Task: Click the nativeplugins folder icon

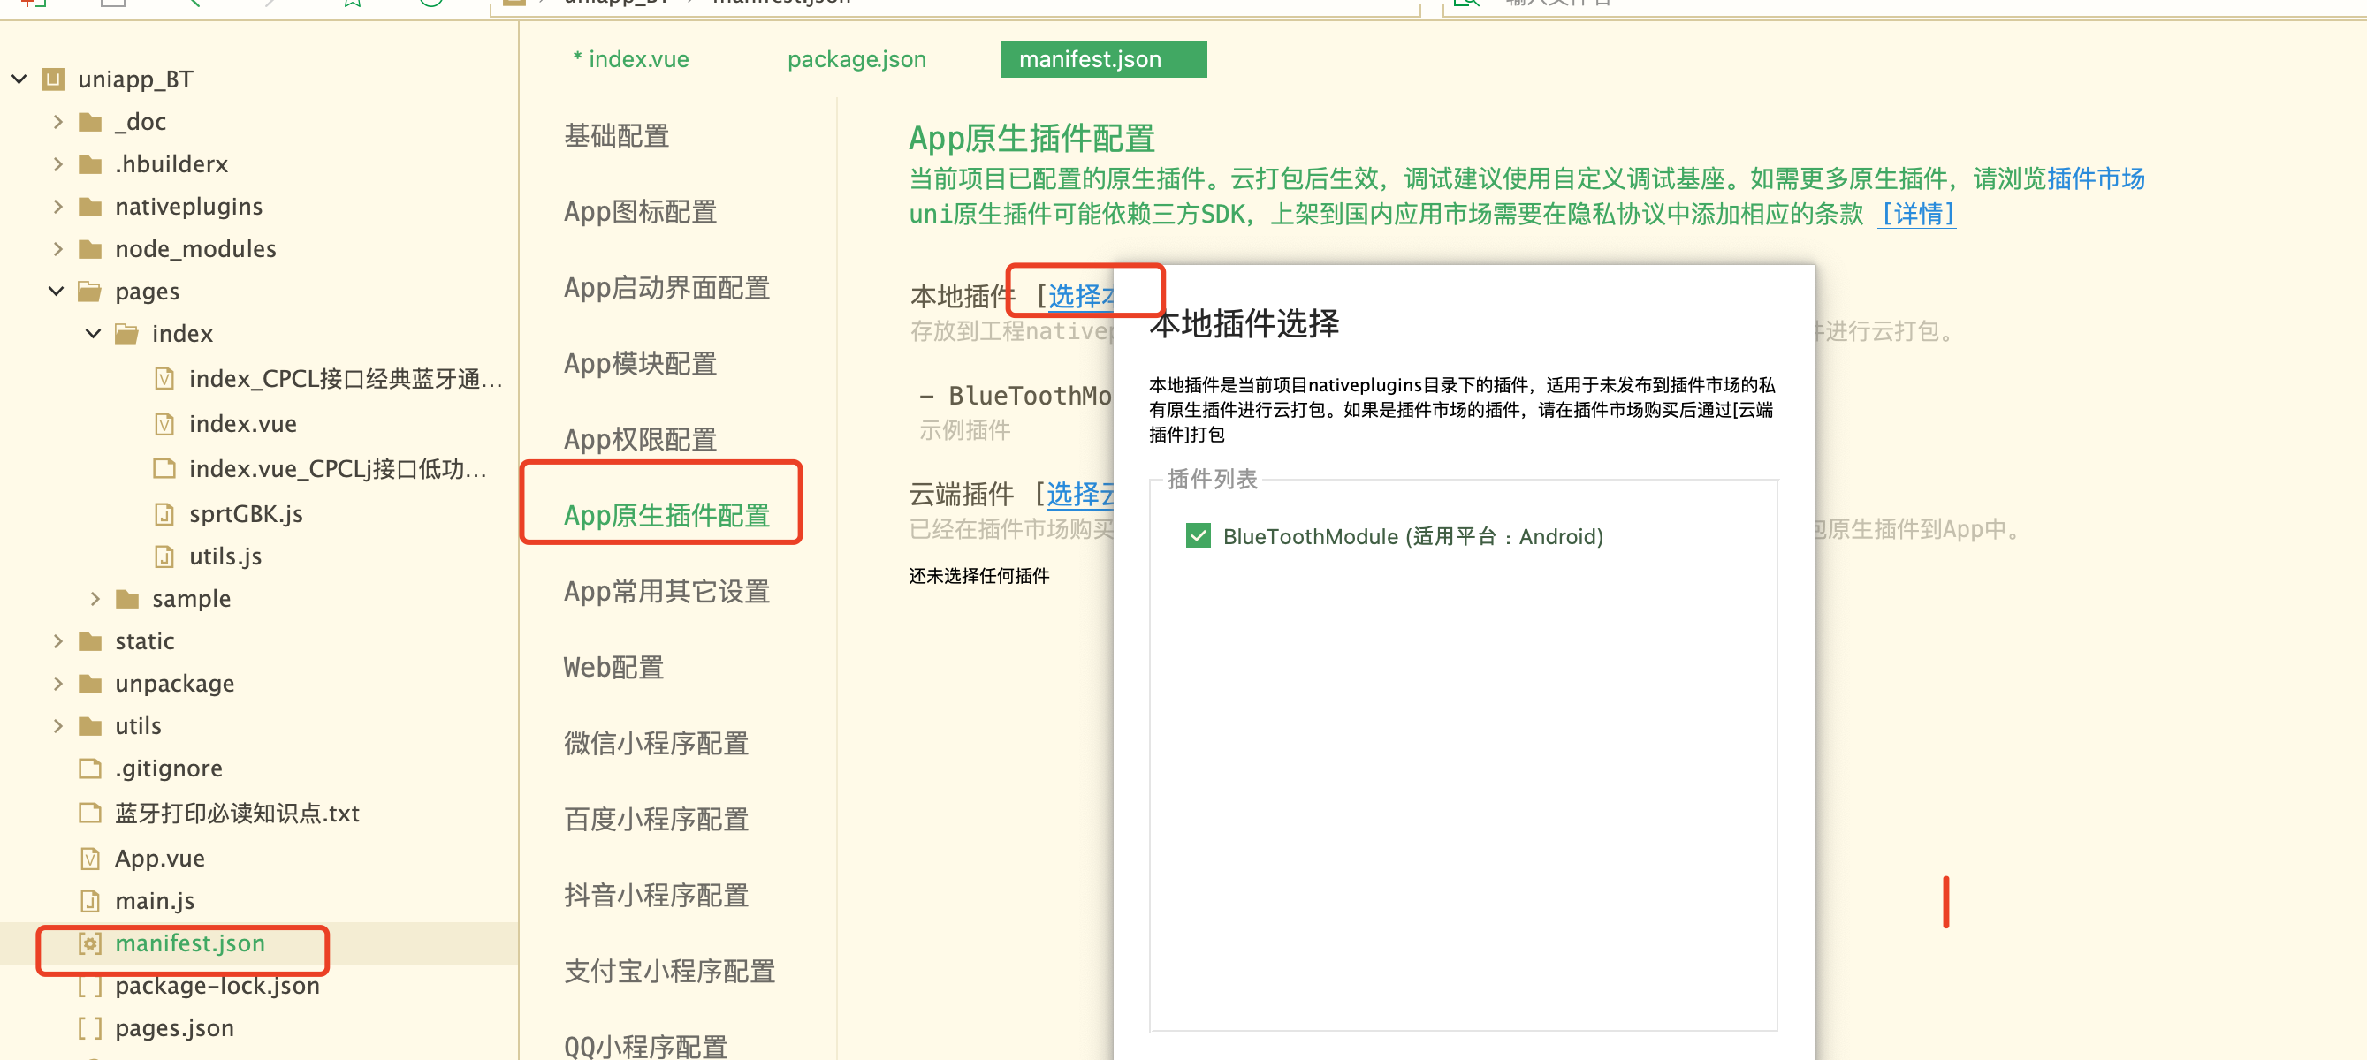Action: coord(90,207)
